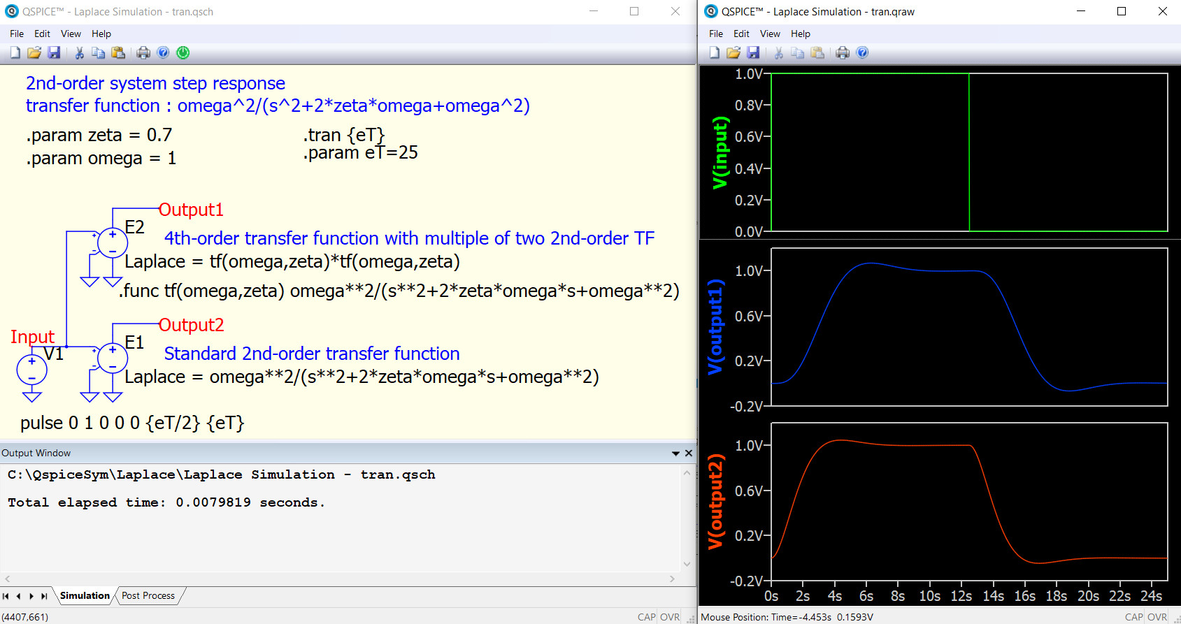Viewport: 1181px width, 624px height.
Task: Select .tran {eT} directive
Action: coord(344,135)
